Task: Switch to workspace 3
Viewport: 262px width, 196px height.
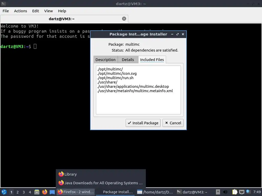Action: coord(24,192)
